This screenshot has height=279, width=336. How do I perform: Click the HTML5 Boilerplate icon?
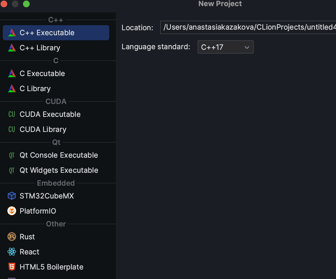(x=11, y=267)
